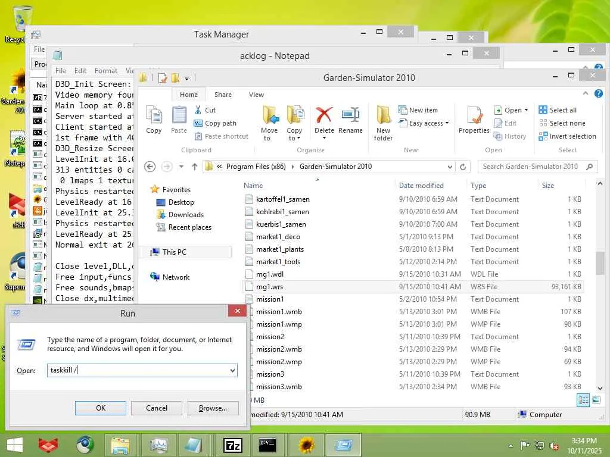Click the Windows Start button
Screen dimensions: 610x457
click(x=15, y=445)
